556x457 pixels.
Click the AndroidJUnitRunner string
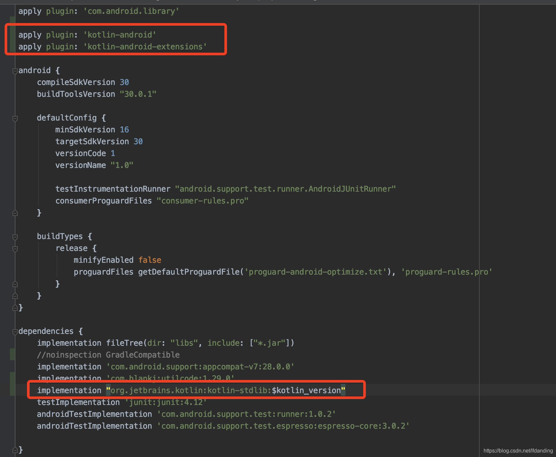point(286,189)
